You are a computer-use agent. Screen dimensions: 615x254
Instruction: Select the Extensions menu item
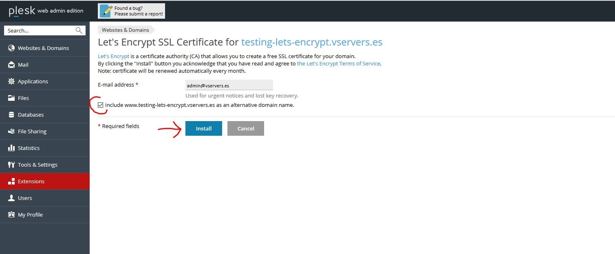(44, 181)
